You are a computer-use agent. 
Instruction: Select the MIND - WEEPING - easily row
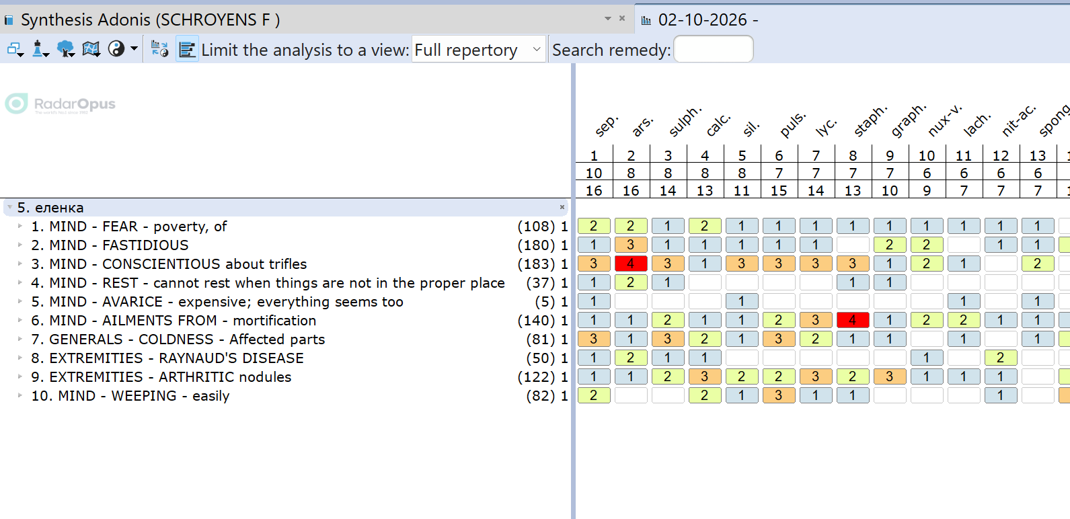(286, 396)
